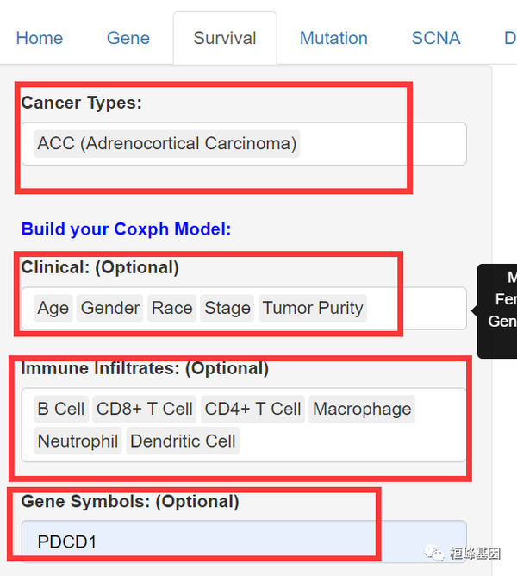Screen dimensions: 517x576
Task: Open the Mutation tab
Action: 333,38
